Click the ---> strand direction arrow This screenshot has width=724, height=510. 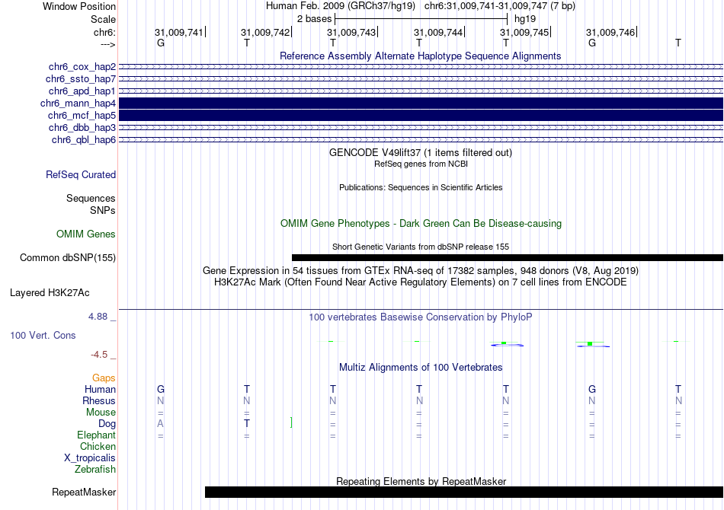tap(107, 44)
